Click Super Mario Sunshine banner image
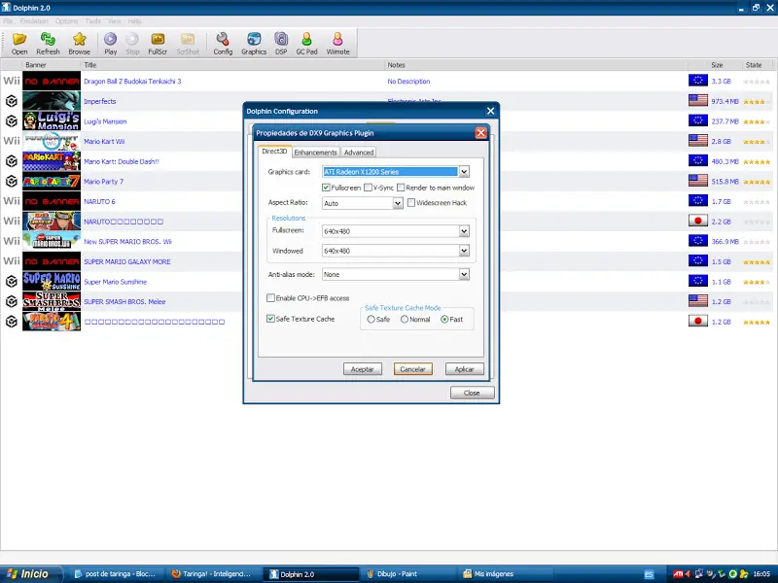Image resolution: width=778 pixels, height=583 pixels. coord(52,281)
